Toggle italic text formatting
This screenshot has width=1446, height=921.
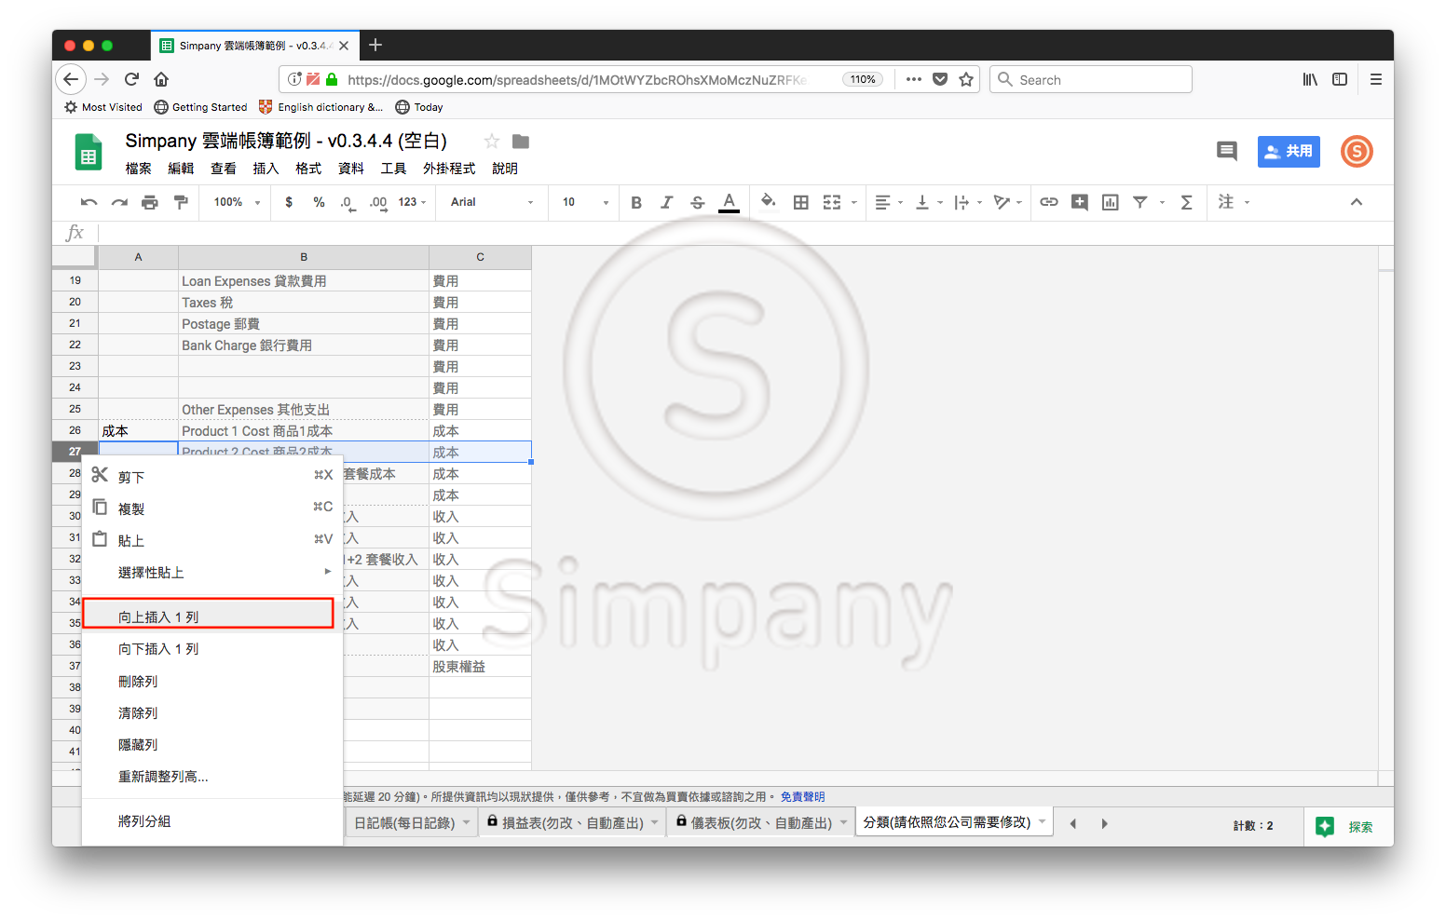666,202
